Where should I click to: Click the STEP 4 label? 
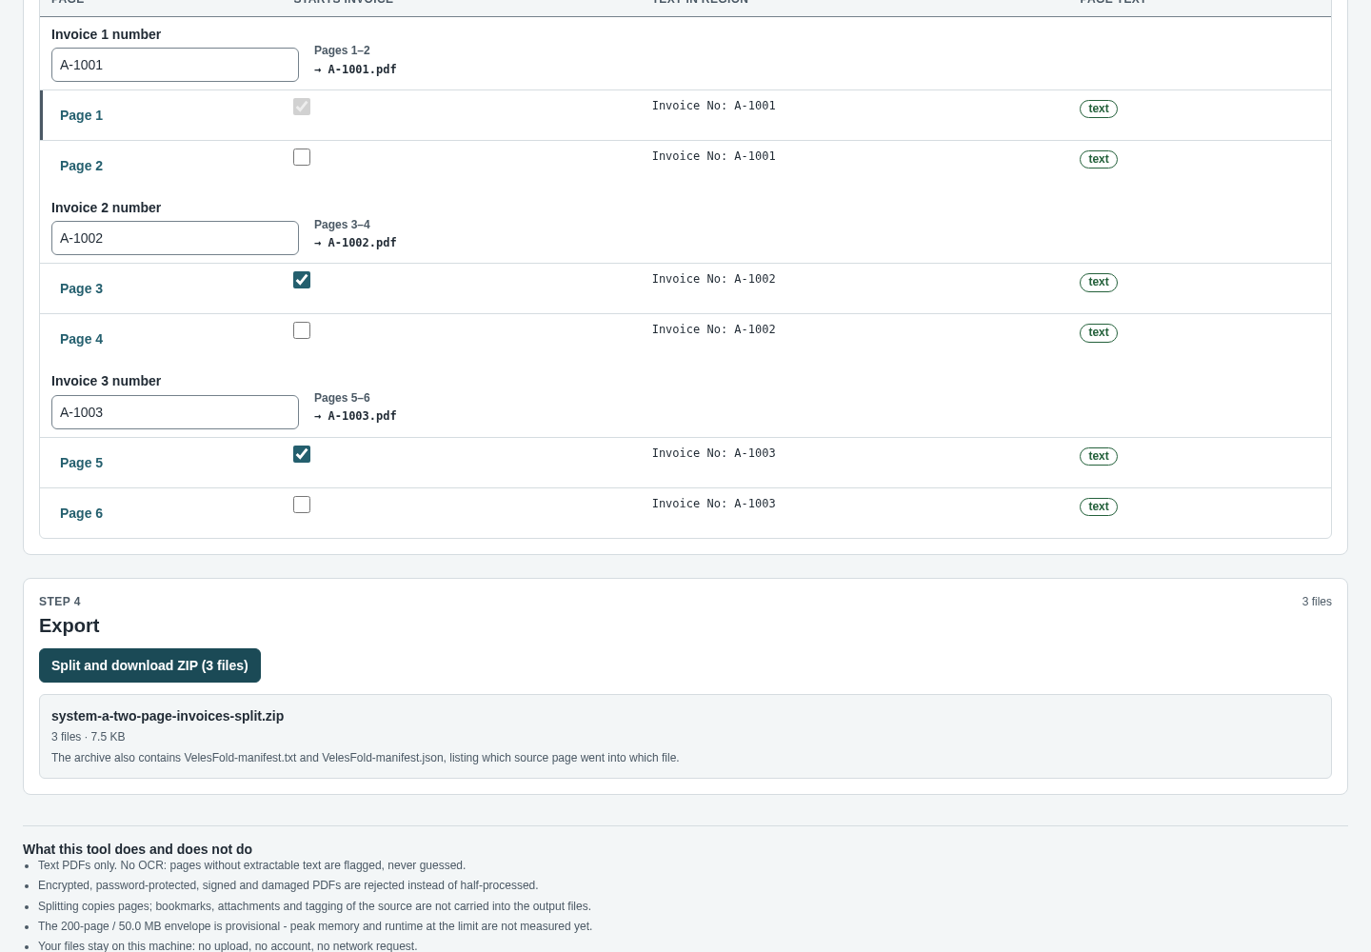[x=60, y=602]
